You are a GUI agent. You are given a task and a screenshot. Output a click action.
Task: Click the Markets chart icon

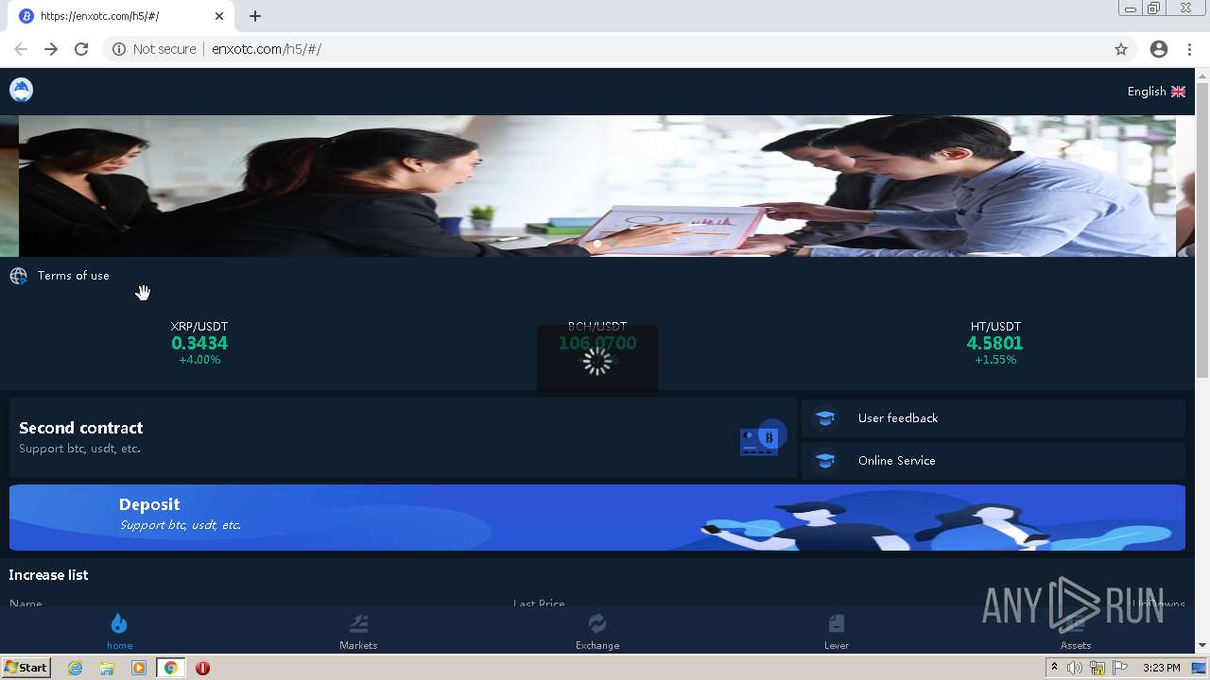point(358,623)
